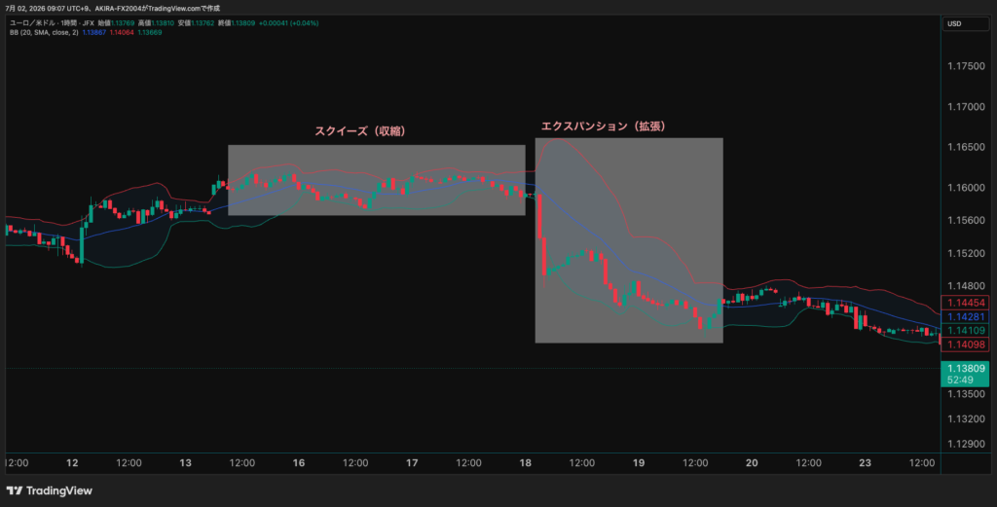Select the gray squeeze rectangle drawing

click(x=377, y=180)
